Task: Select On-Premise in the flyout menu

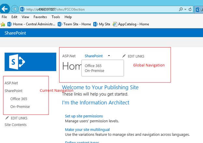Action: [94, 71]
